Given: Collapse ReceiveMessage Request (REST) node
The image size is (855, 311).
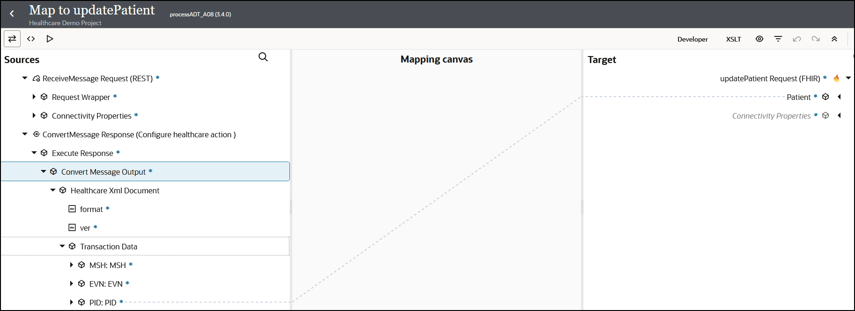Looking at the screenshot, I should (25, 78).
